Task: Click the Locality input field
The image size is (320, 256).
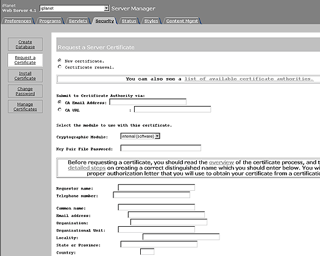Action: [x=181, y=237]
